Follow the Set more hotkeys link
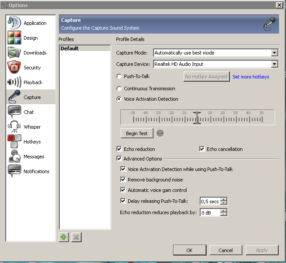The image size is (286, 263). pyautogui.click(x=251, y=77)
